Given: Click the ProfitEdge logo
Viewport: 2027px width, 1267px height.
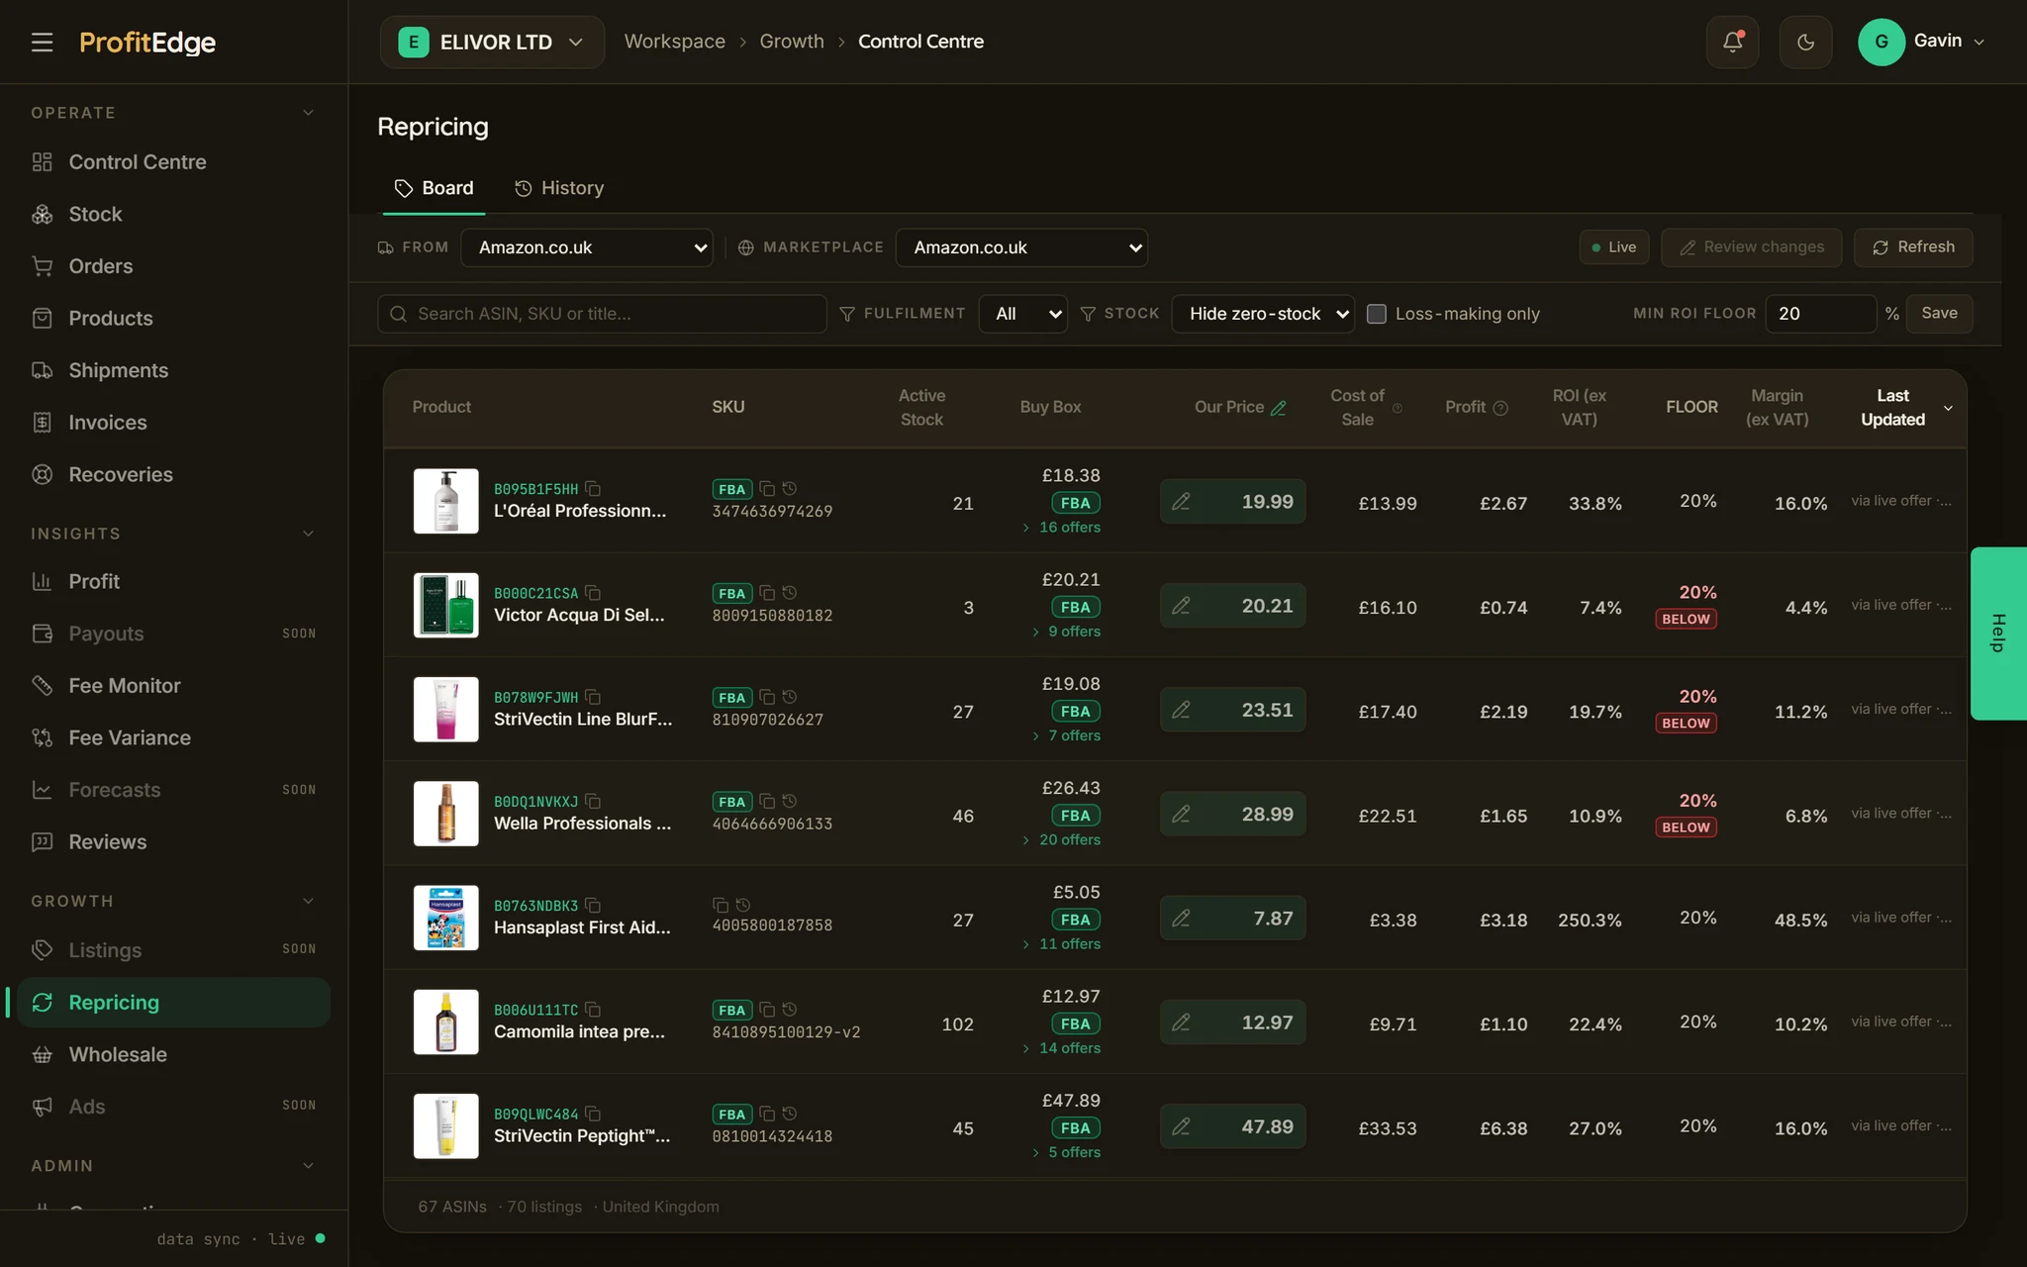Looking at the screenshot, I should coord(147,43).
